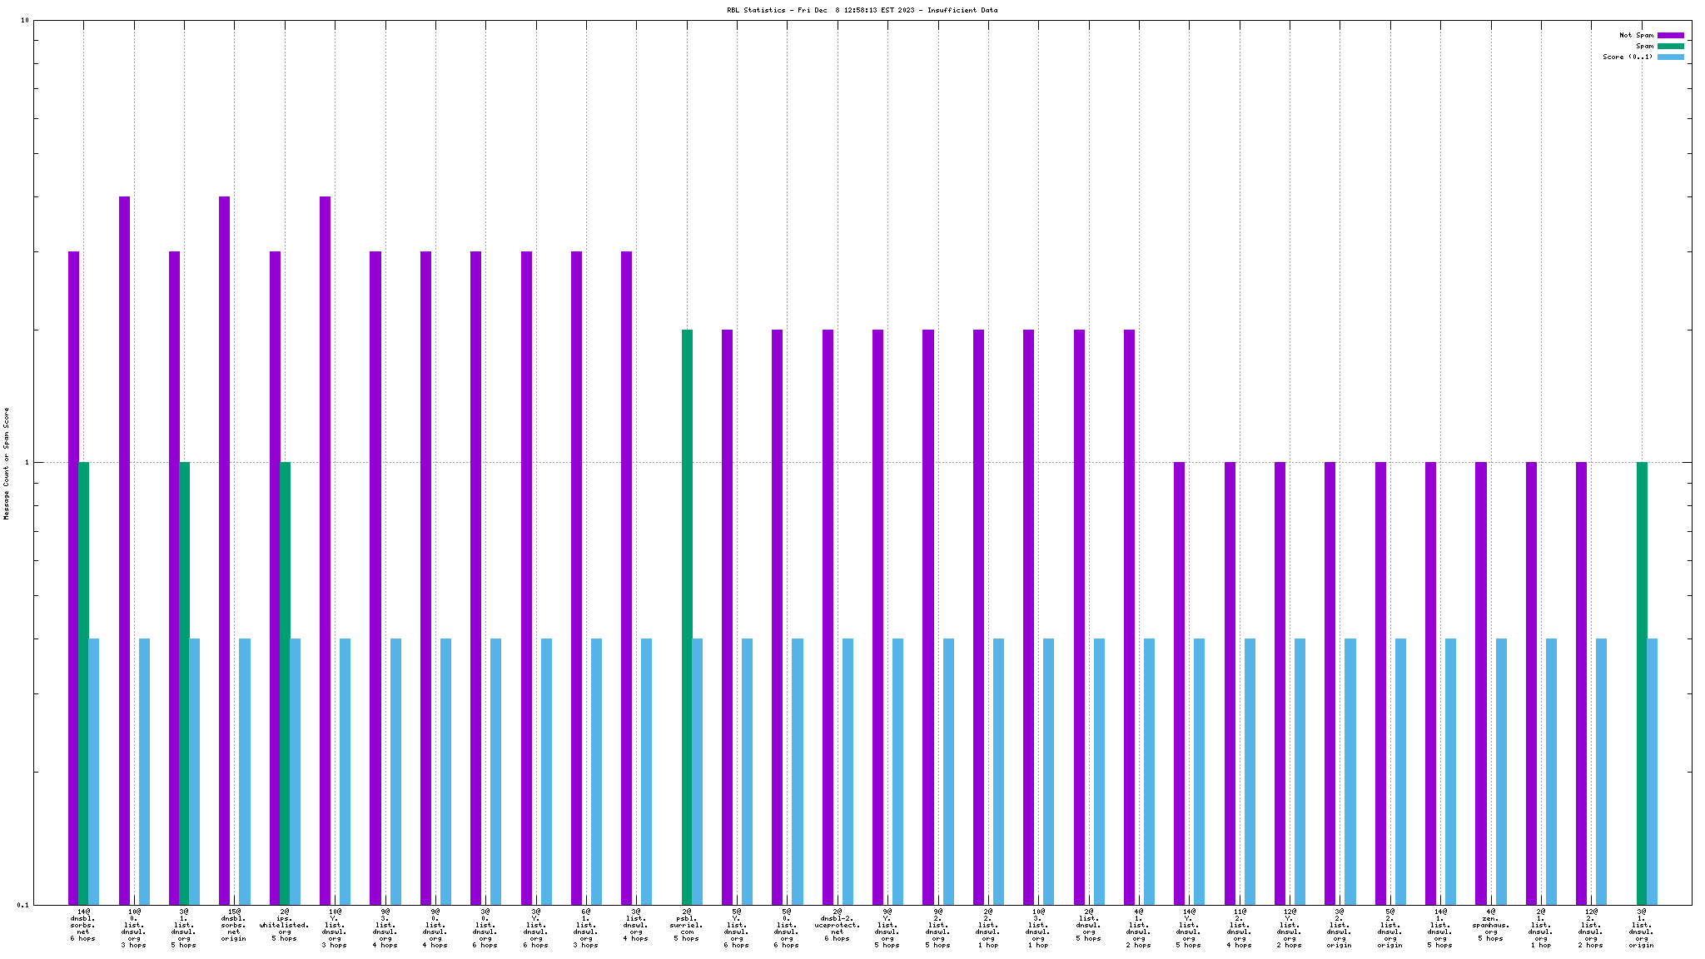This screenshot has height=959, width=1705.
Task: Click the blue Score legend swatch
Action: [1670, 57]
